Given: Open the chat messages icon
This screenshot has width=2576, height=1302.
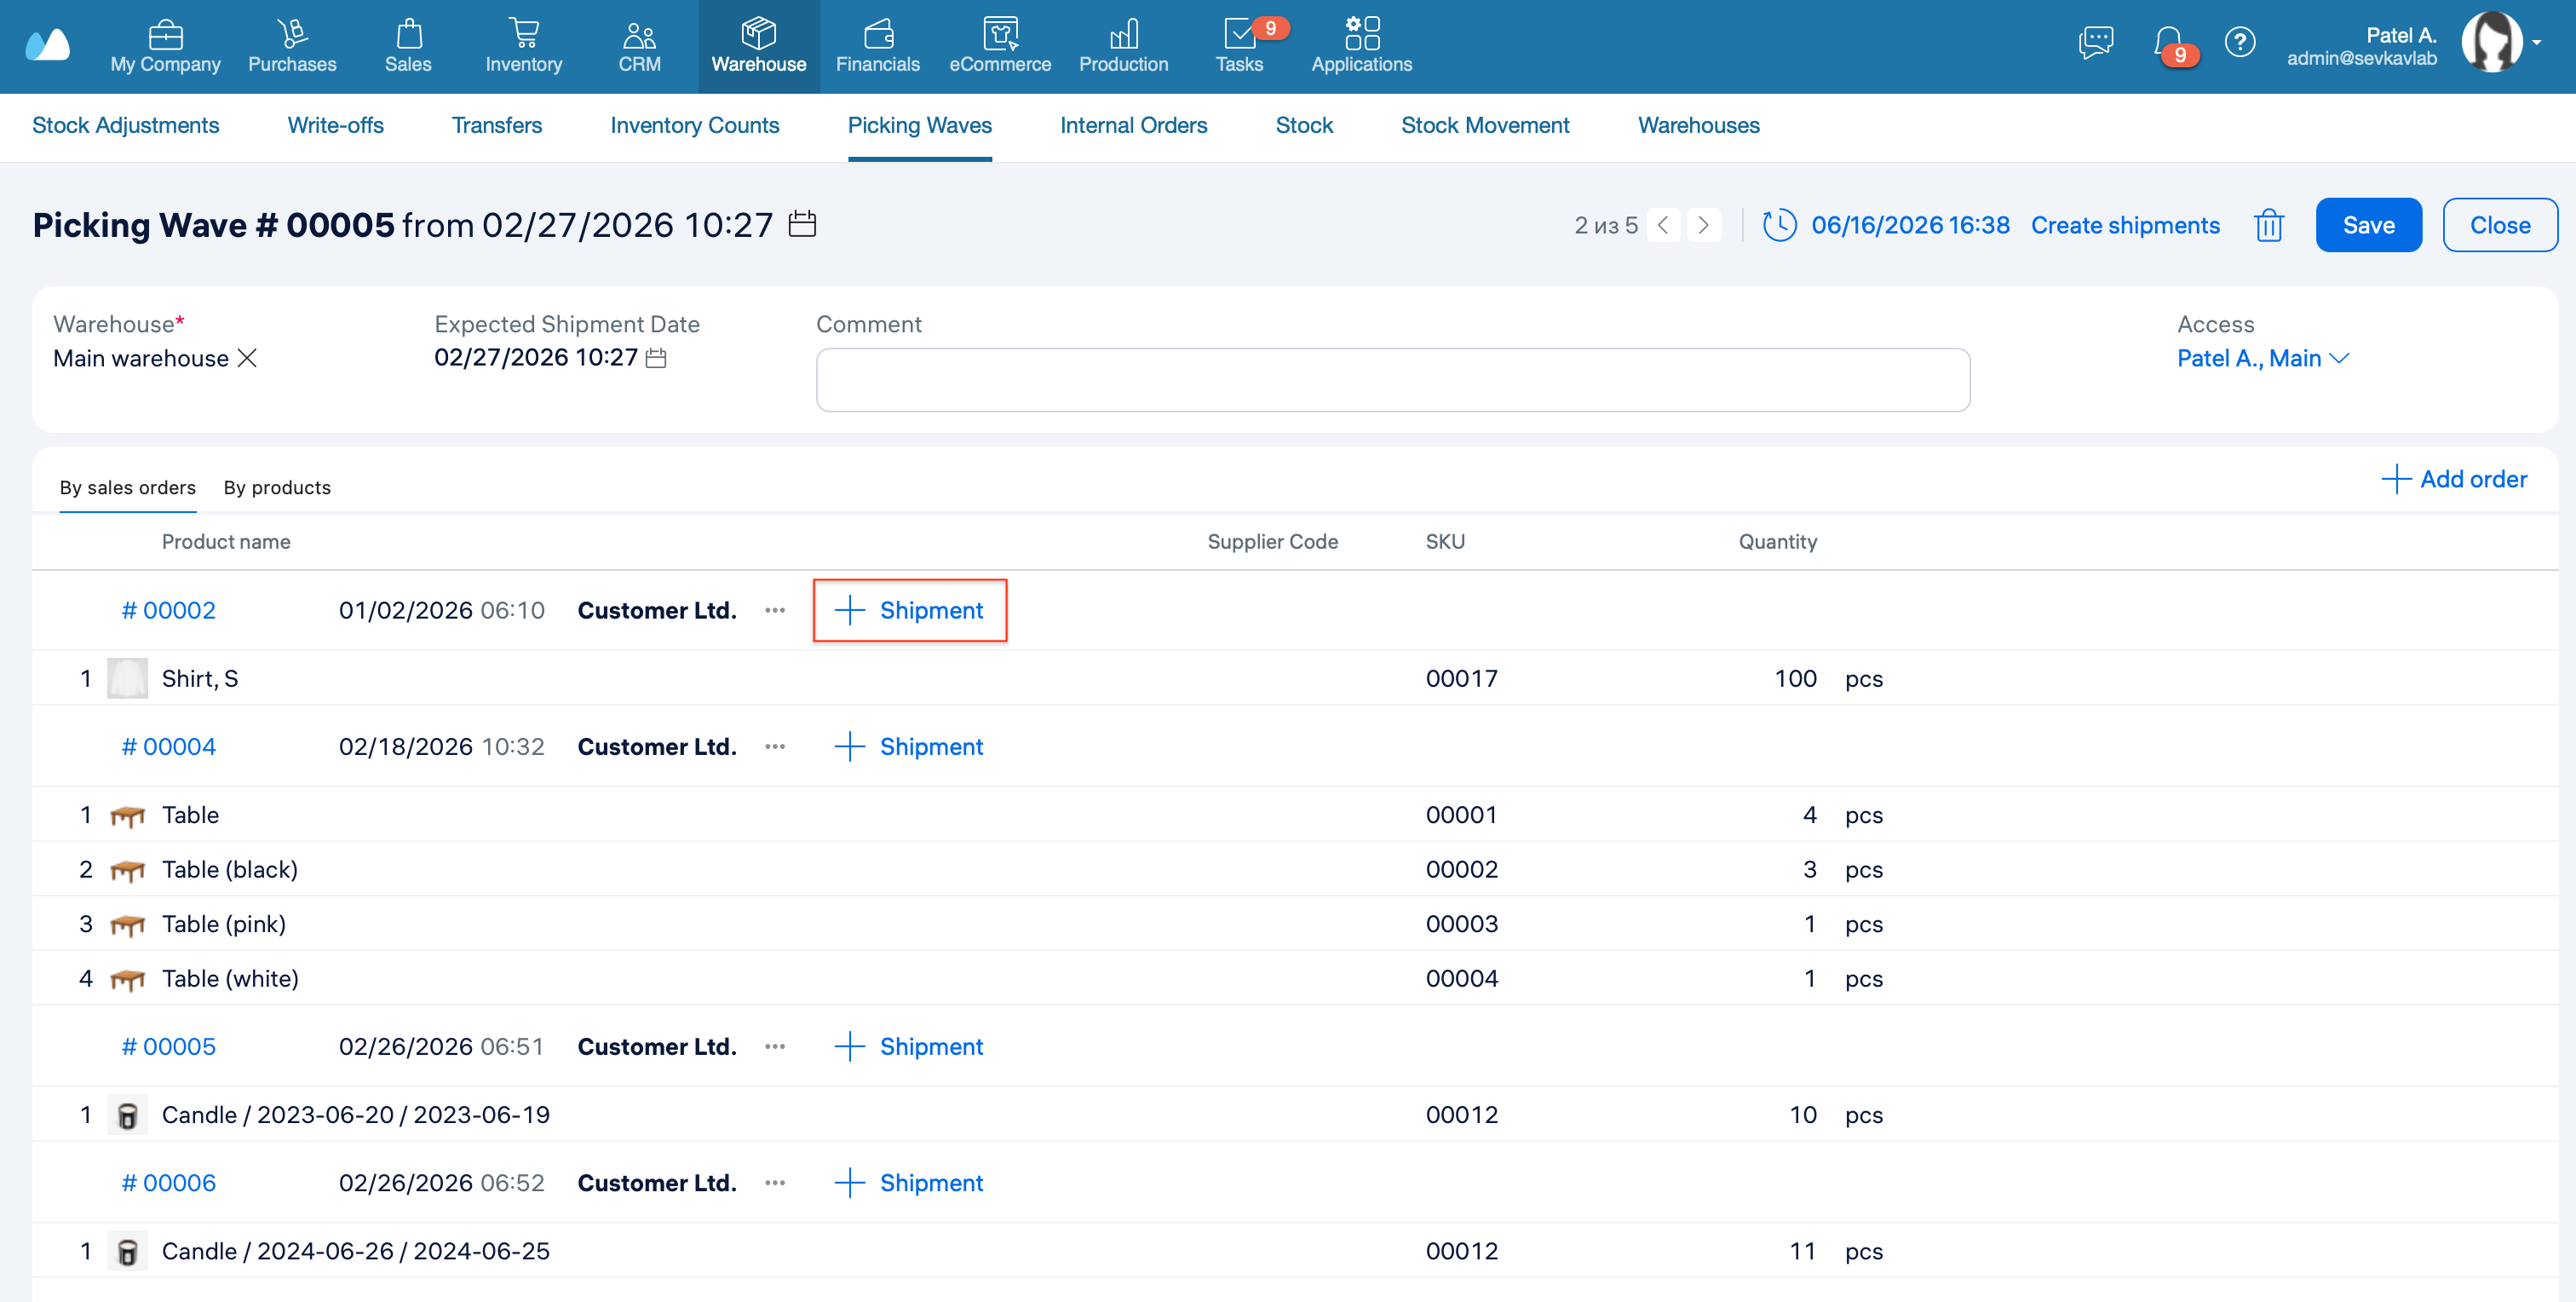Looking at the screenshot, I should [2095, 42].
